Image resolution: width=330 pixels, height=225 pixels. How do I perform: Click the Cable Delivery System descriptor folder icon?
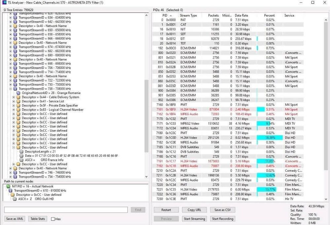coord(18,97)
